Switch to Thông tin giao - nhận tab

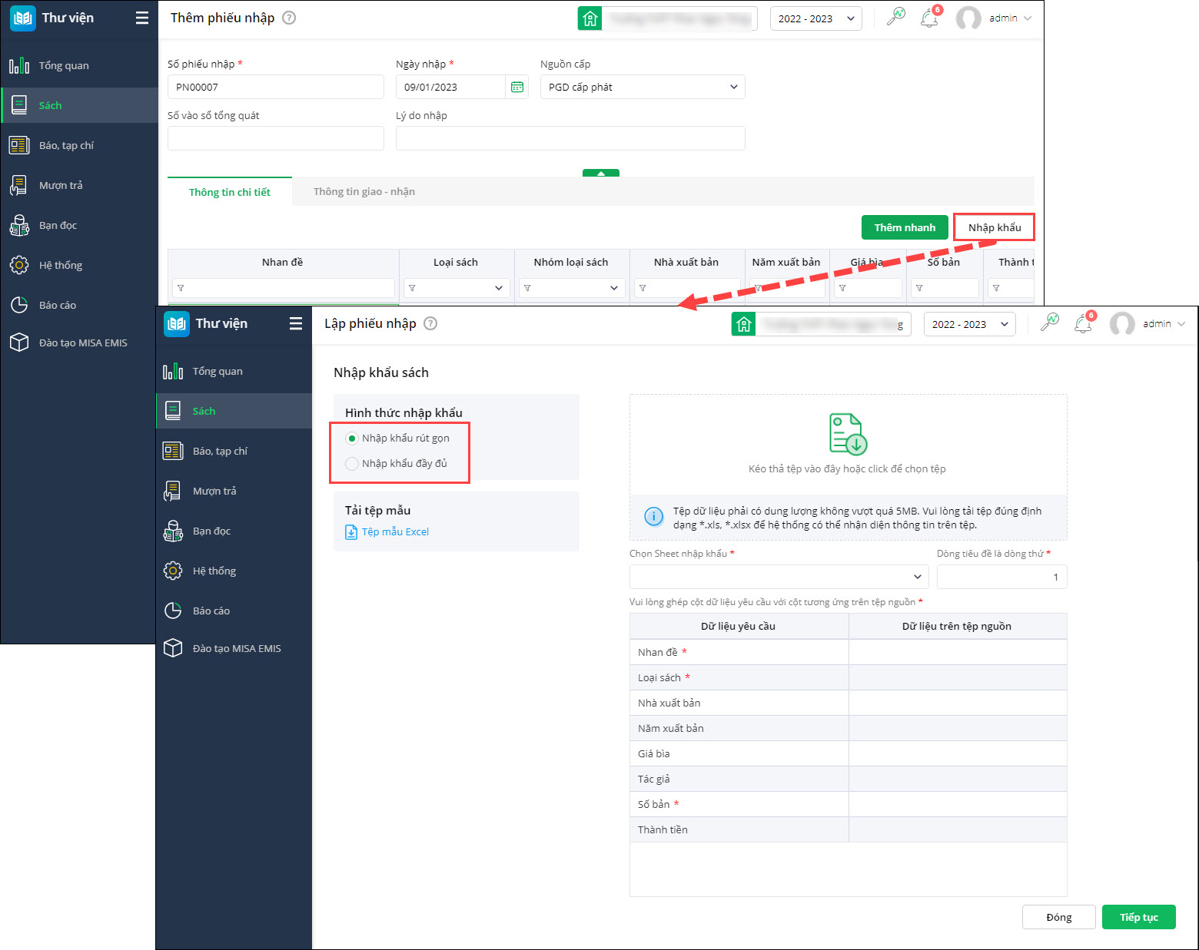click(x=364, y=192)
